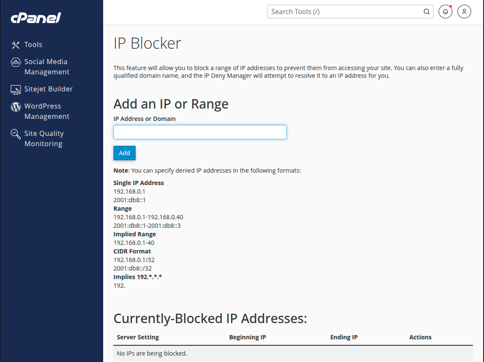Click the WordPress logo icon
The image size is (484, 362).
(16, 107)
